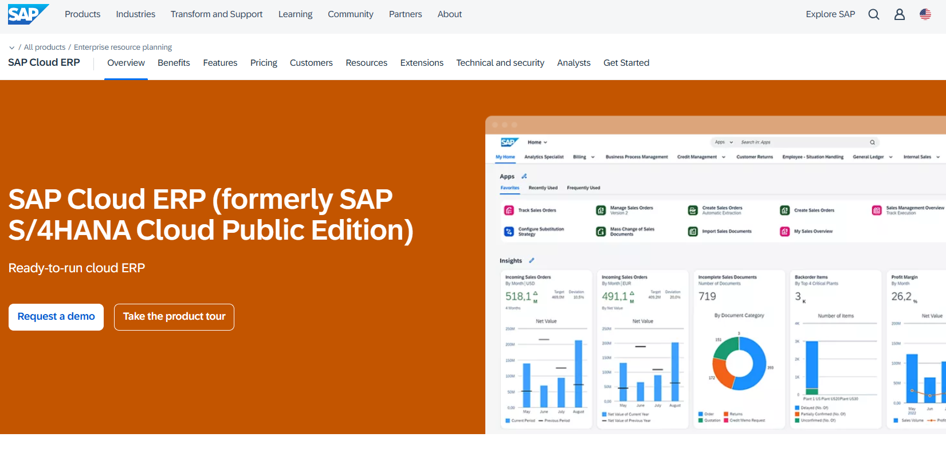Viewport: 946px width, 449px height.
Task: Click Incoming Sales Orders USD value 518,1
Action: pyautogui.click(x=518, y=296)
